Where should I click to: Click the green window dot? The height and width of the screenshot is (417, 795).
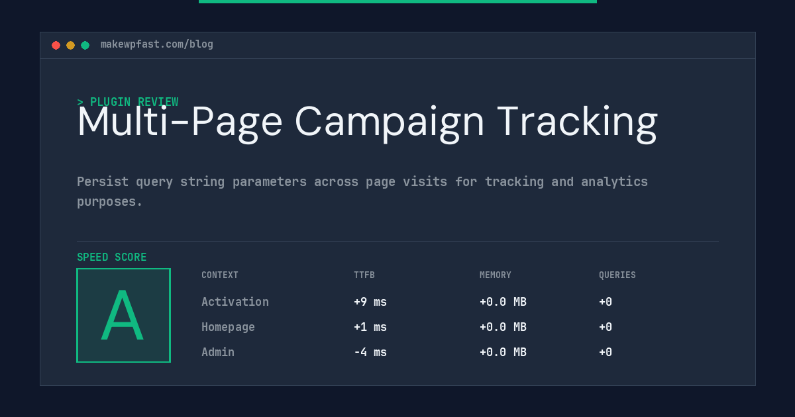click(85, 45)
